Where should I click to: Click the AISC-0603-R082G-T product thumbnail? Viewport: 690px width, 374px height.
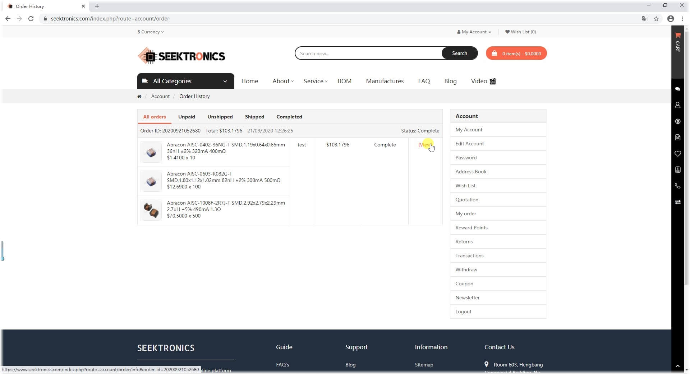151,181
